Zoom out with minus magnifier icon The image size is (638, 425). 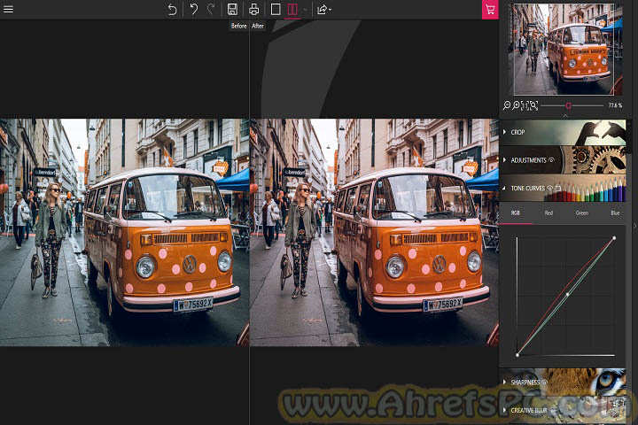click(507, 105)
